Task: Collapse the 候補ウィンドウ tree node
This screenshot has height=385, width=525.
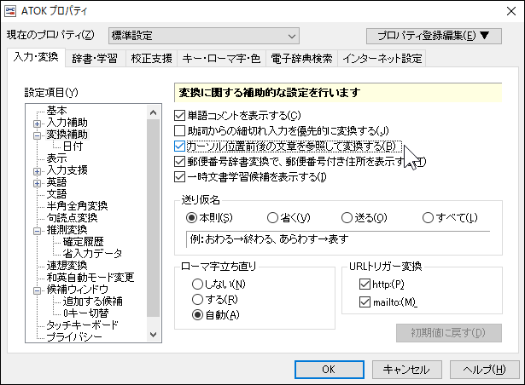Action: click(x=38, y=290)
